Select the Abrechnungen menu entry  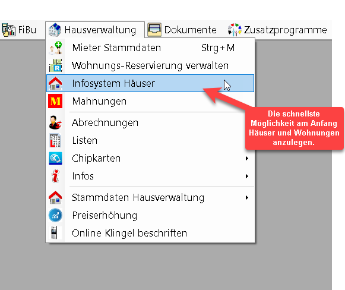tap(150, 122)
